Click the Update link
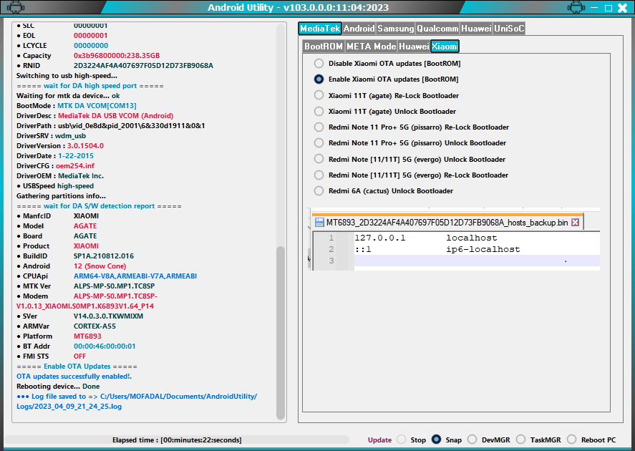This screenshot has height=451, width=635. coord(380,440)
